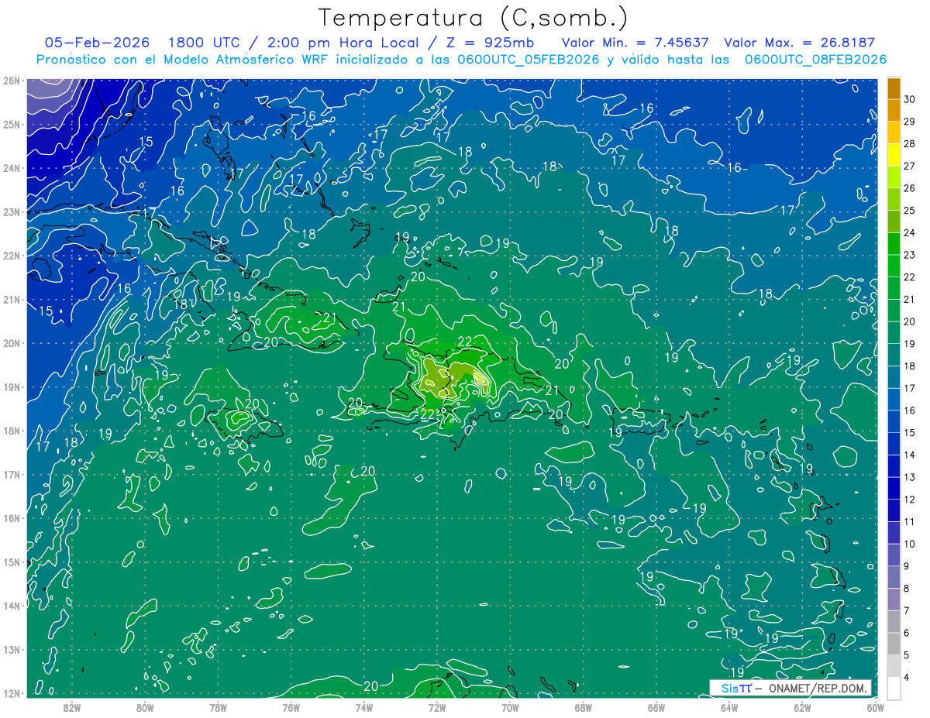Click the '82W' longitude axis label

pos(72,707)
